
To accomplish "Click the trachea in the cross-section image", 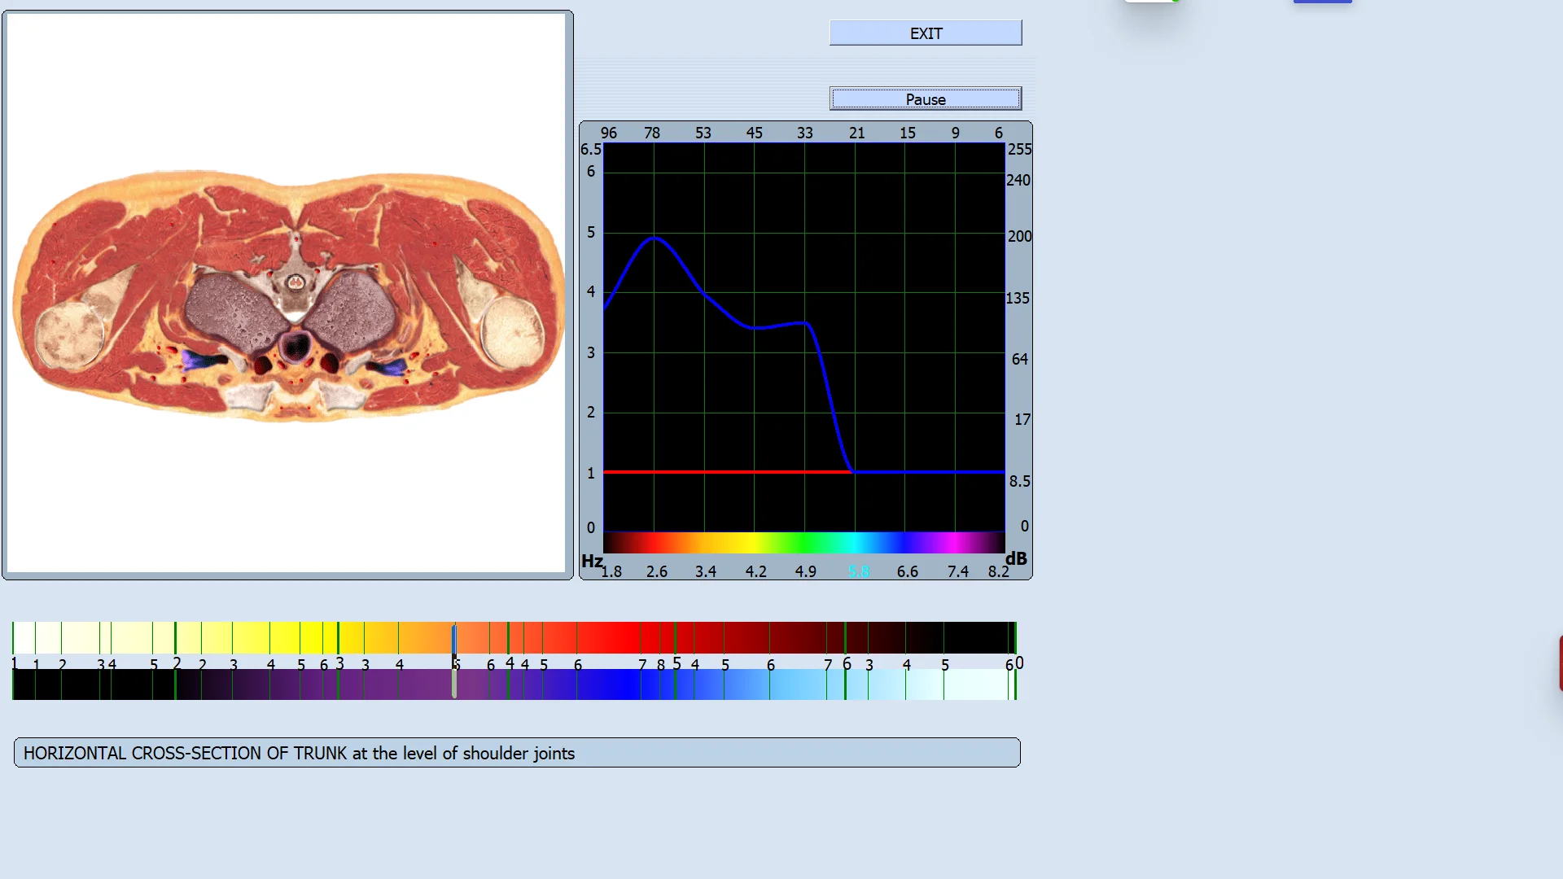I will [296, 346].
